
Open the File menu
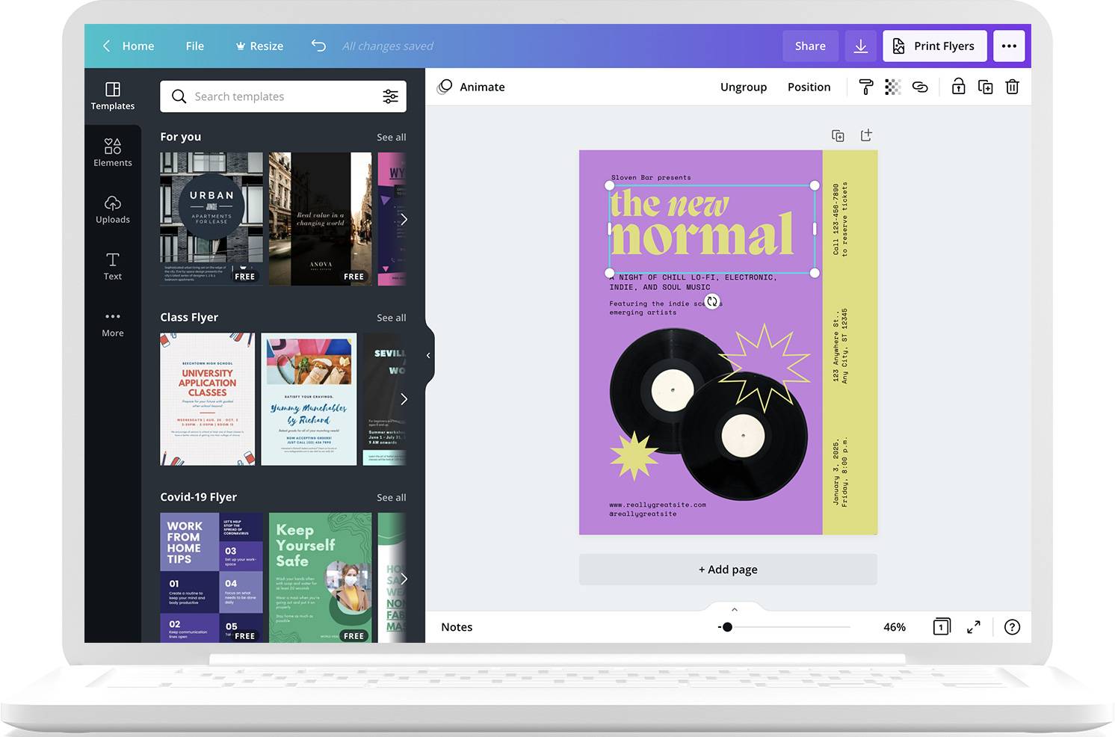(194, 46)
